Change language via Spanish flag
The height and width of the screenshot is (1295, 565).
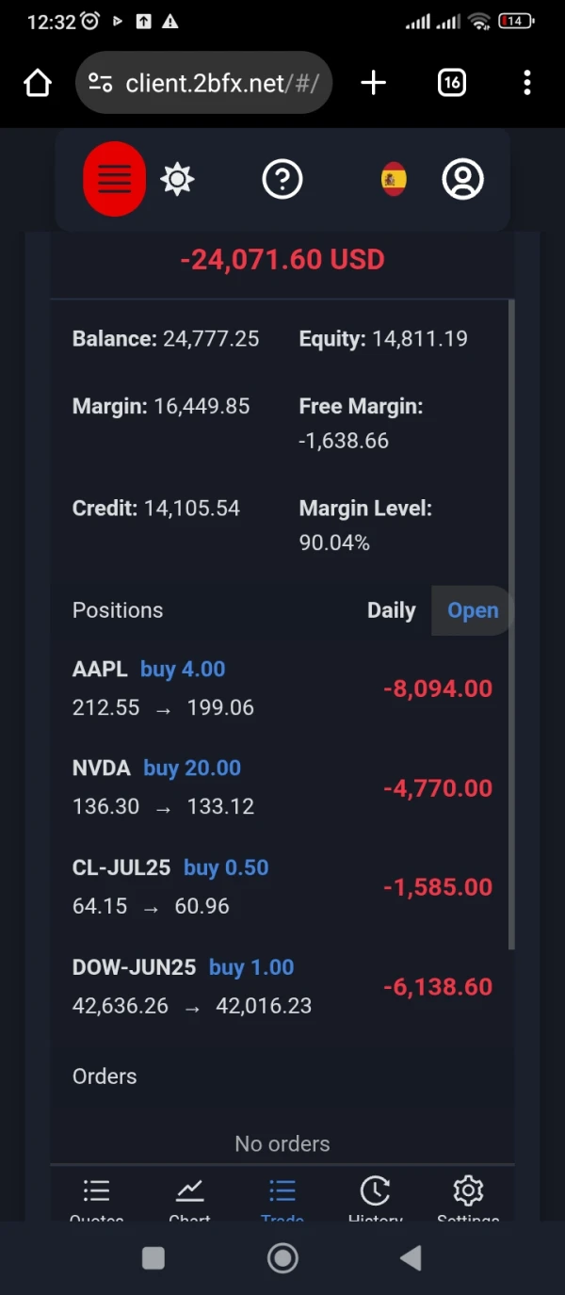click(394, 179)
